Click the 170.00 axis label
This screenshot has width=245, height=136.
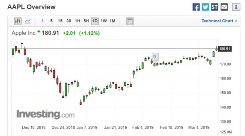point(225,64)
